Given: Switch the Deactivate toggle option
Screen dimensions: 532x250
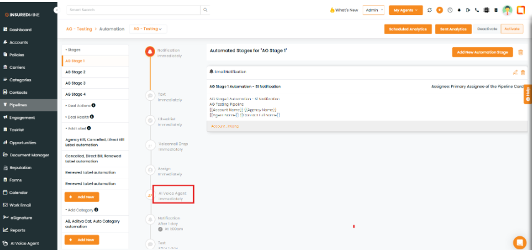Looking at the screenshot, I should [487, 29].
